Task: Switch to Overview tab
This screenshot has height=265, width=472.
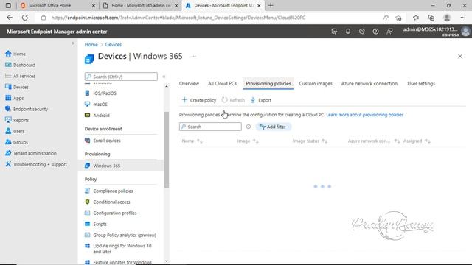Action: [189, 83]
